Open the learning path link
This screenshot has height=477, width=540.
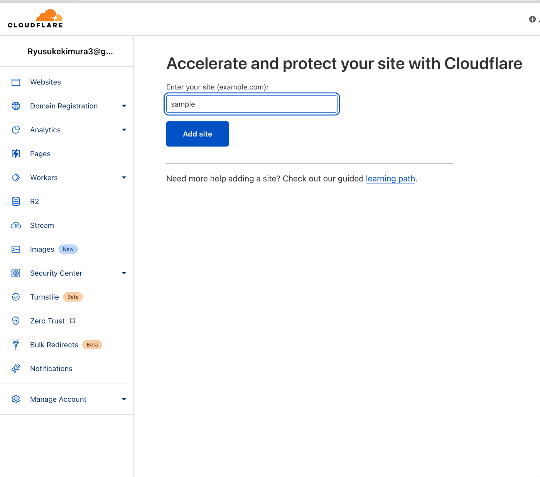pos(390,179)
